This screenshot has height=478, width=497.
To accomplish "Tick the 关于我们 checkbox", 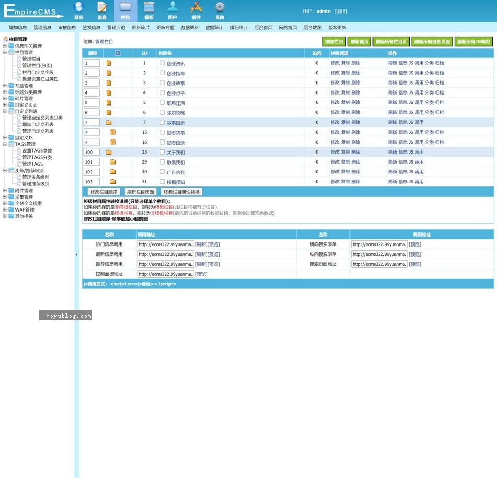I will coord(162,151).
